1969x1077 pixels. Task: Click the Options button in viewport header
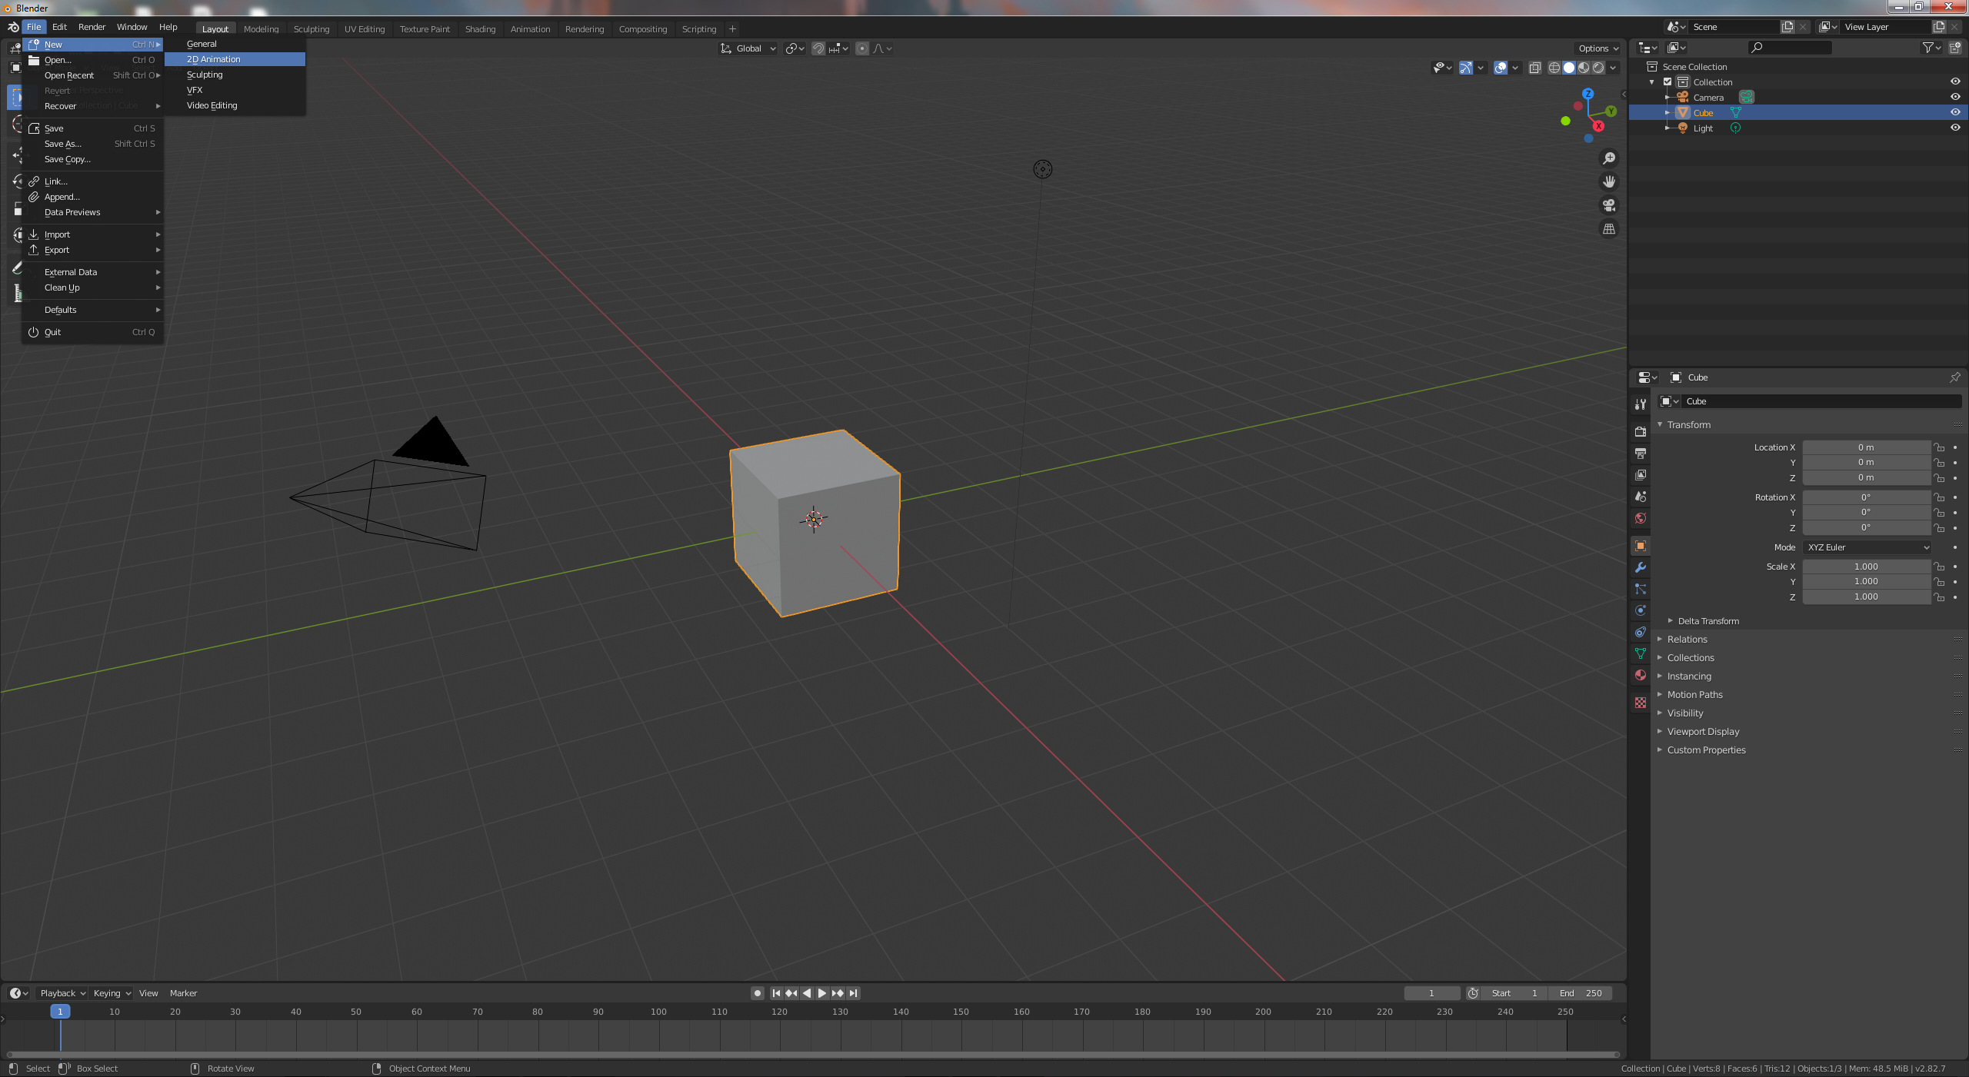pos(1598,48)
